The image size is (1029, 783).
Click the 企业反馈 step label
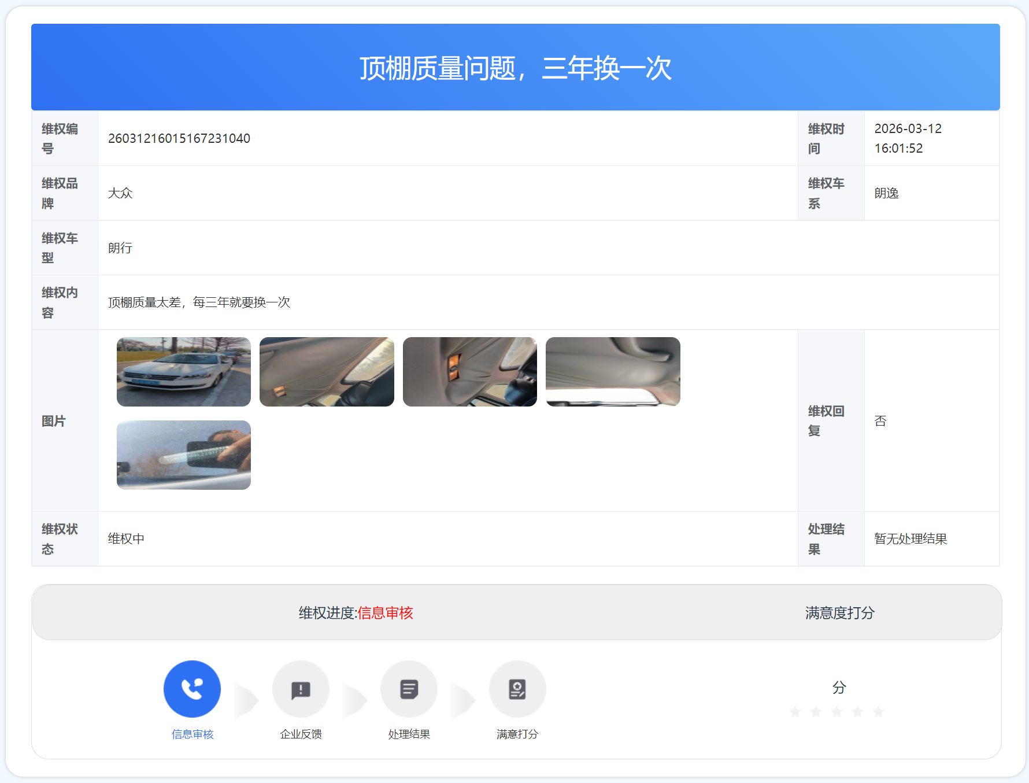301,734
